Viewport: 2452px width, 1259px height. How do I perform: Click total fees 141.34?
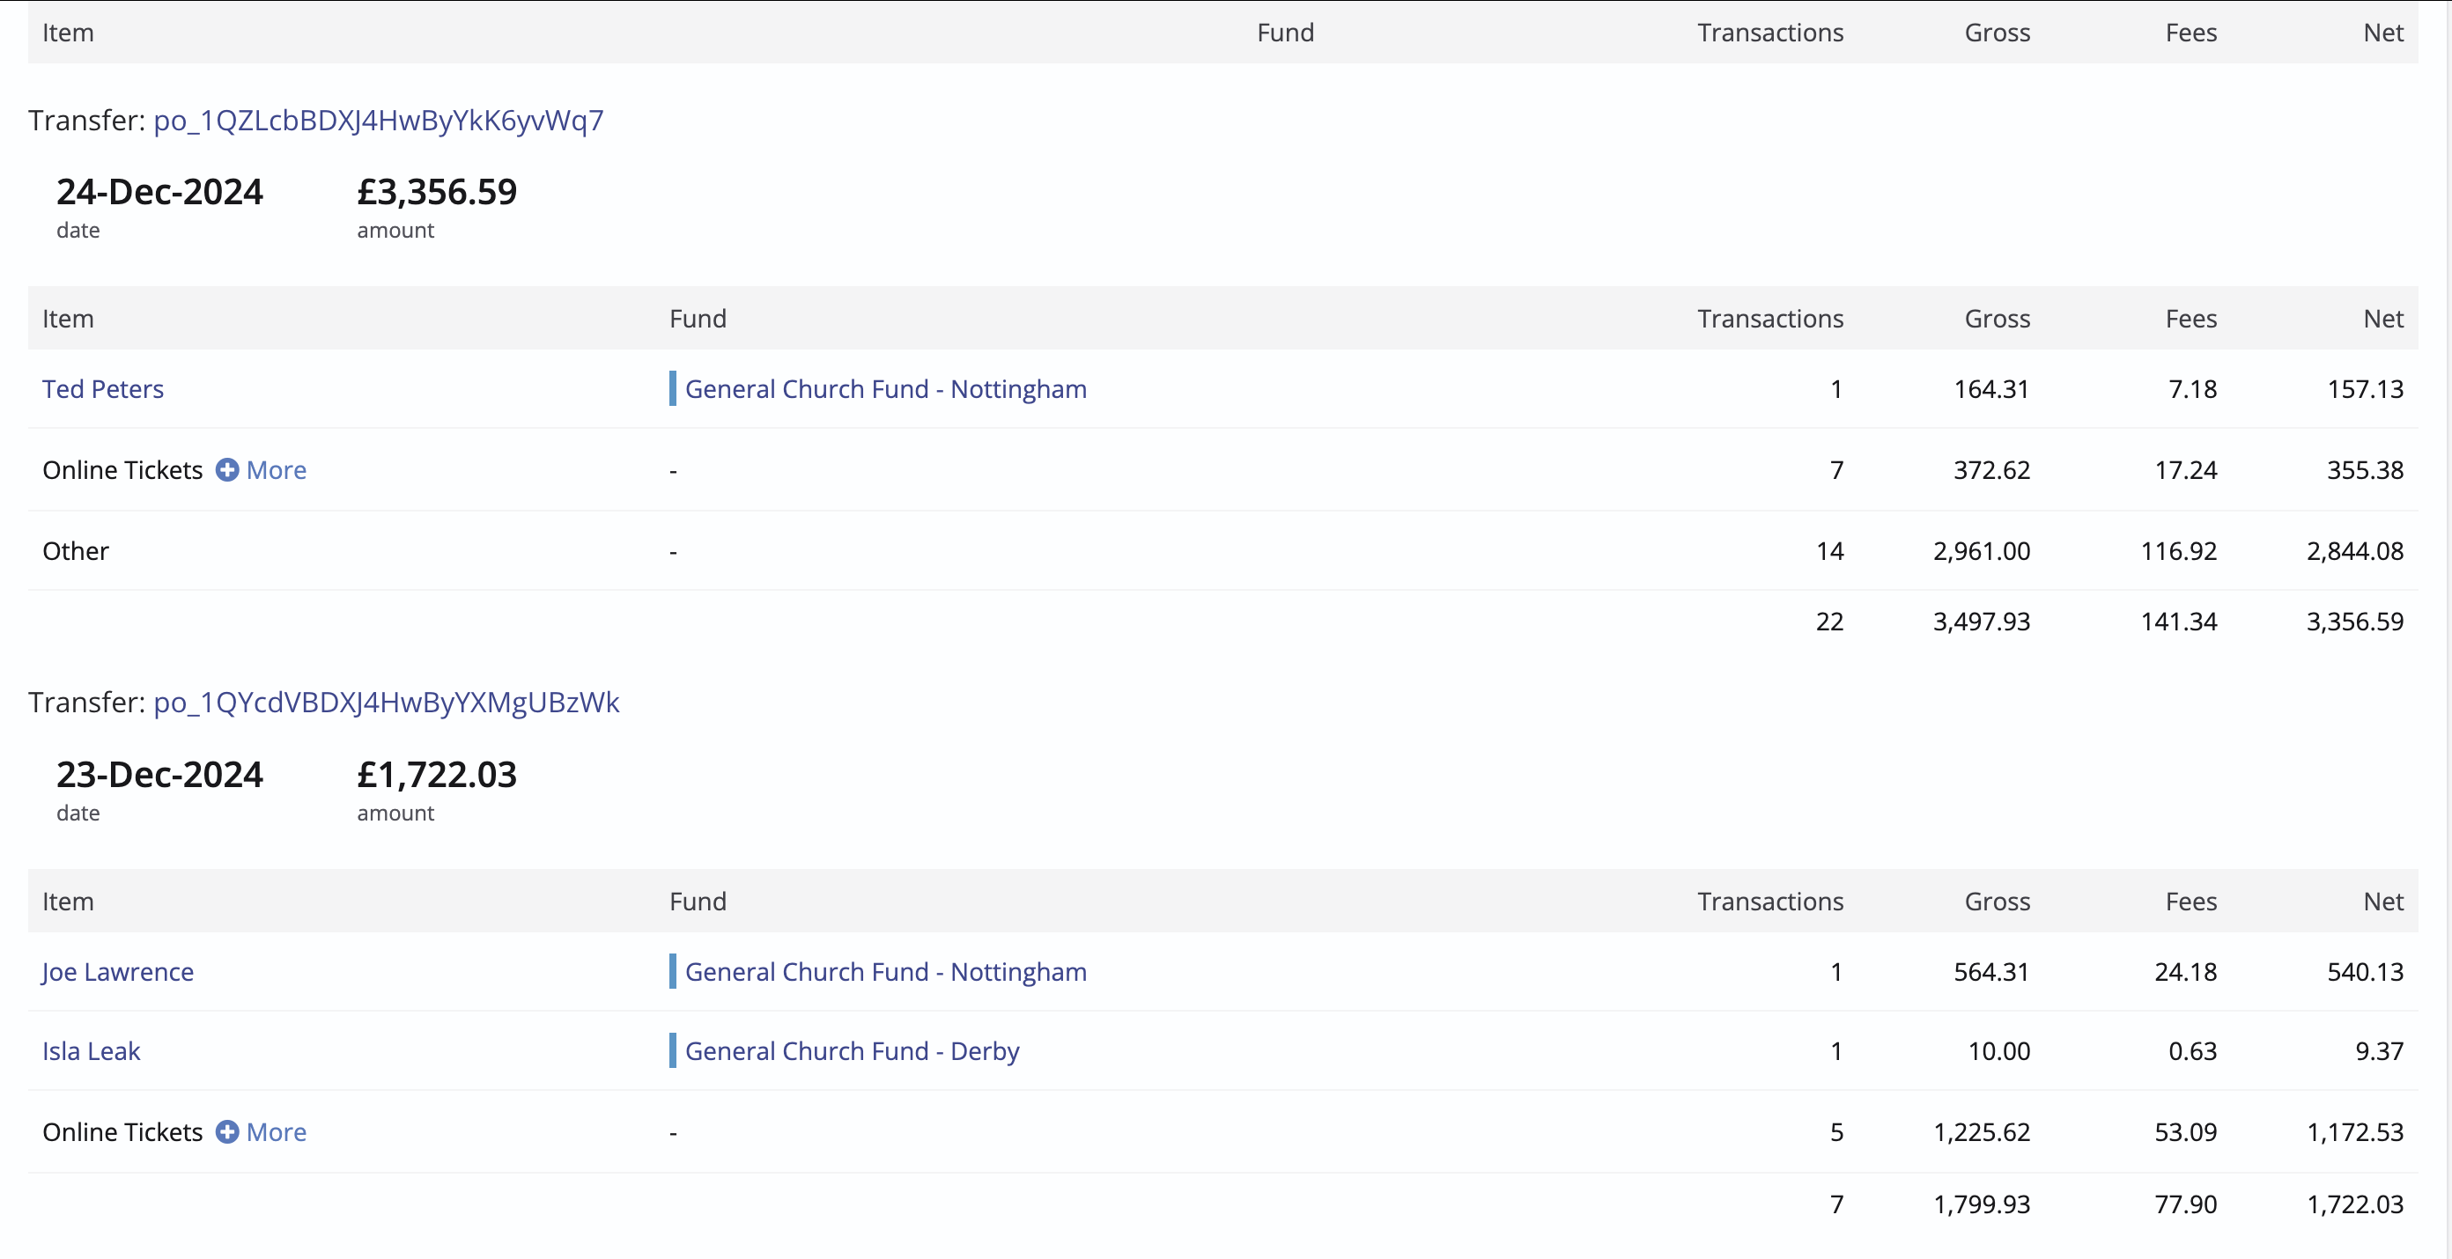click(2179, 622)
